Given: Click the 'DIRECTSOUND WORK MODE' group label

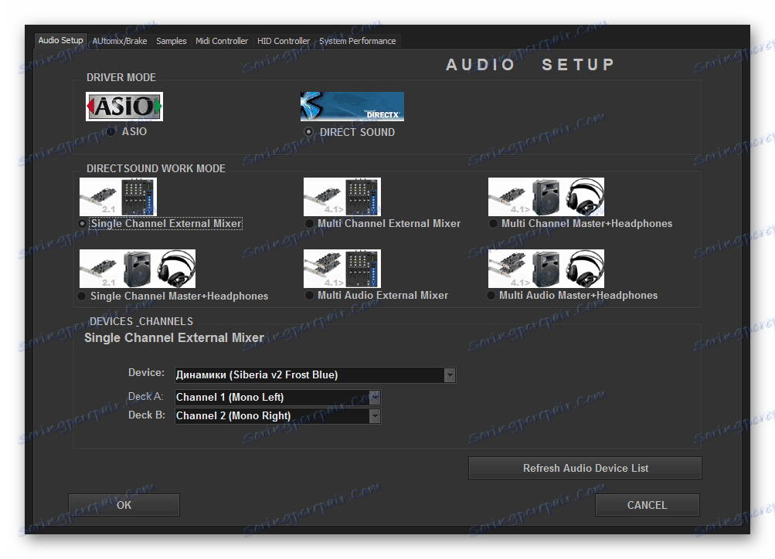Looking at the screenshot, I should [x=156, y=168].
